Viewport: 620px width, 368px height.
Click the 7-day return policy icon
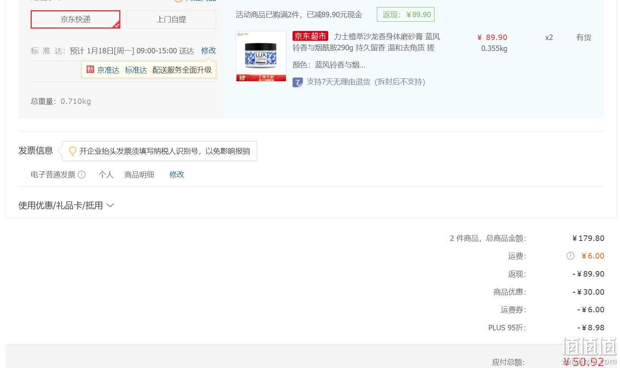(x=298, y=82)
